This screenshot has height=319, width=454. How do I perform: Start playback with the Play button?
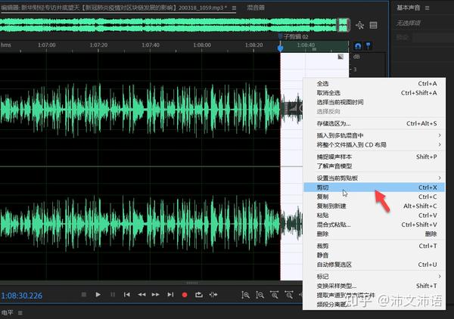(x=98, y=294)
